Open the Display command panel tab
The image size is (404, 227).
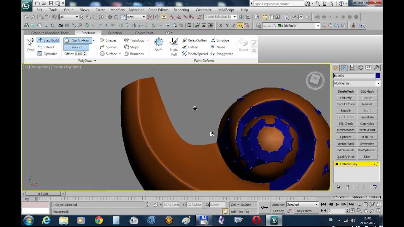pos(368,68)
